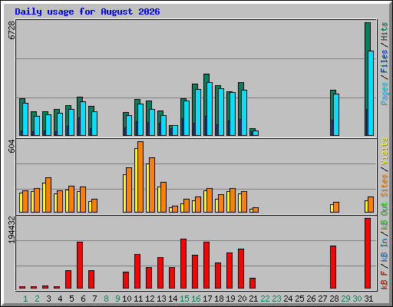This screenshot has width=393, height=307.
Task: Click the 6728 hits axis value
Action: coord(12,30)
